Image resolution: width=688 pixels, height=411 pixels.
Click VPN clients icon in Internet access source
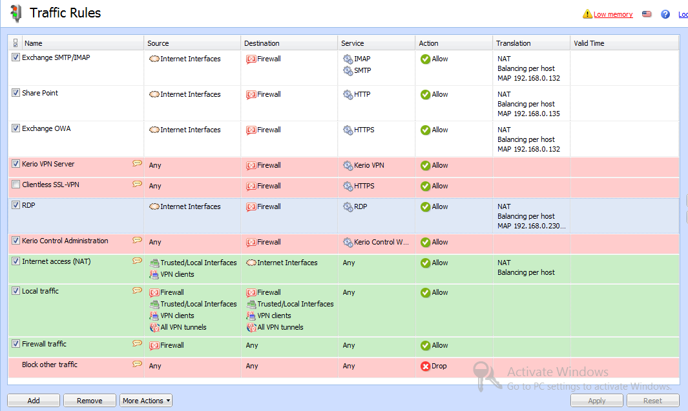click(154, 274)
